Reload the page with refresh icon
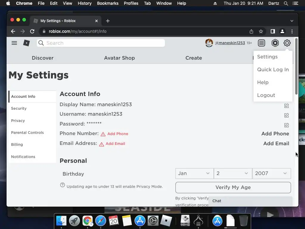 tap(32, 31)
